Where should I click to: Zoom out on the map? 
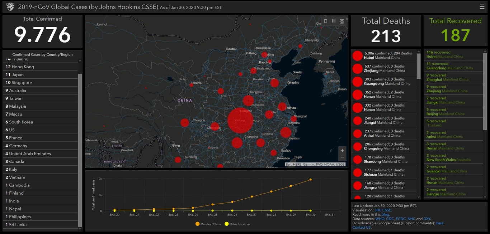342,157
